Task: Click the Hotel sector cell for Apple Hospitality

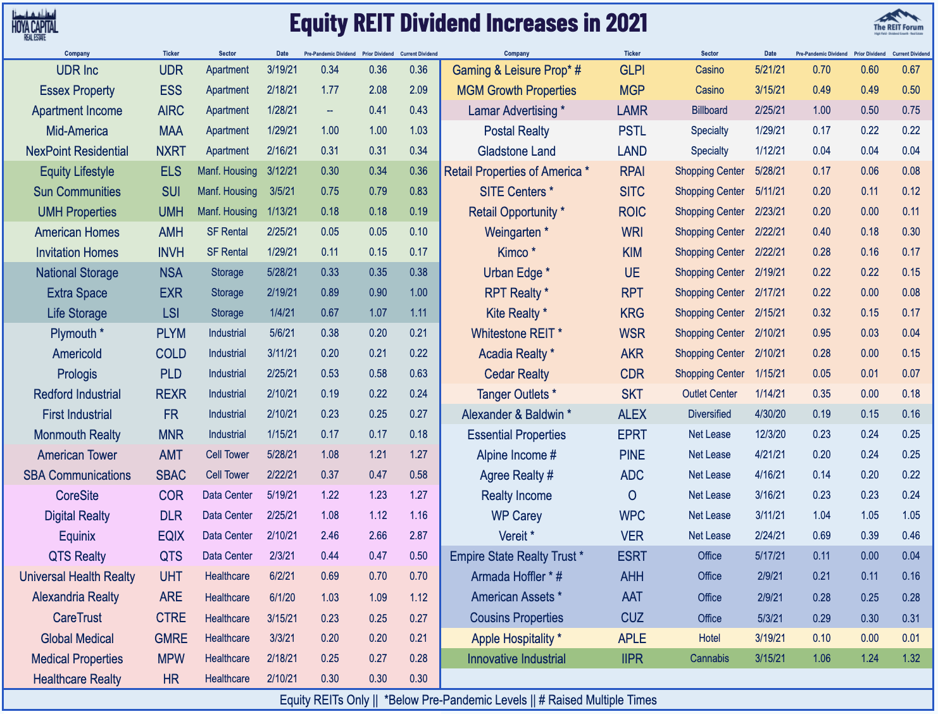Action: tap(710, 638)
